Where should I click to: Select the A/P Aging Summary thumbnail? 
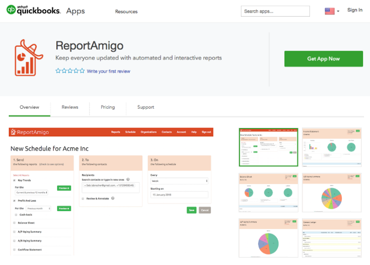click(x=268, y=238)
